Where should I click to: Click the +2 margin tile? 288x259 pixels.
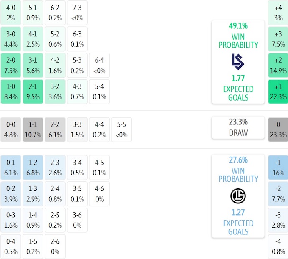coord(278,65)
